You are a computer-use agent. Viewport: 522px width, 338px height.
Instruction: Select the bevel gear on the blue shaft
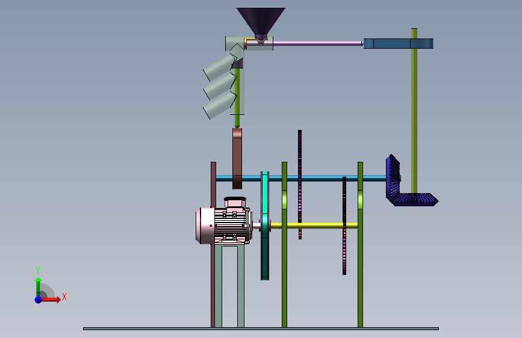[x=393, y=177]
